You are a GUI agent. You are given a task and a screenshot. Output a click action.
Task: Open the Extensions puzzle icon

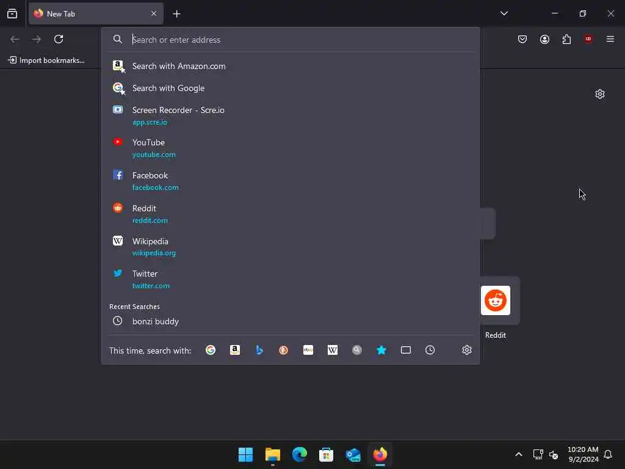(566, 39)
